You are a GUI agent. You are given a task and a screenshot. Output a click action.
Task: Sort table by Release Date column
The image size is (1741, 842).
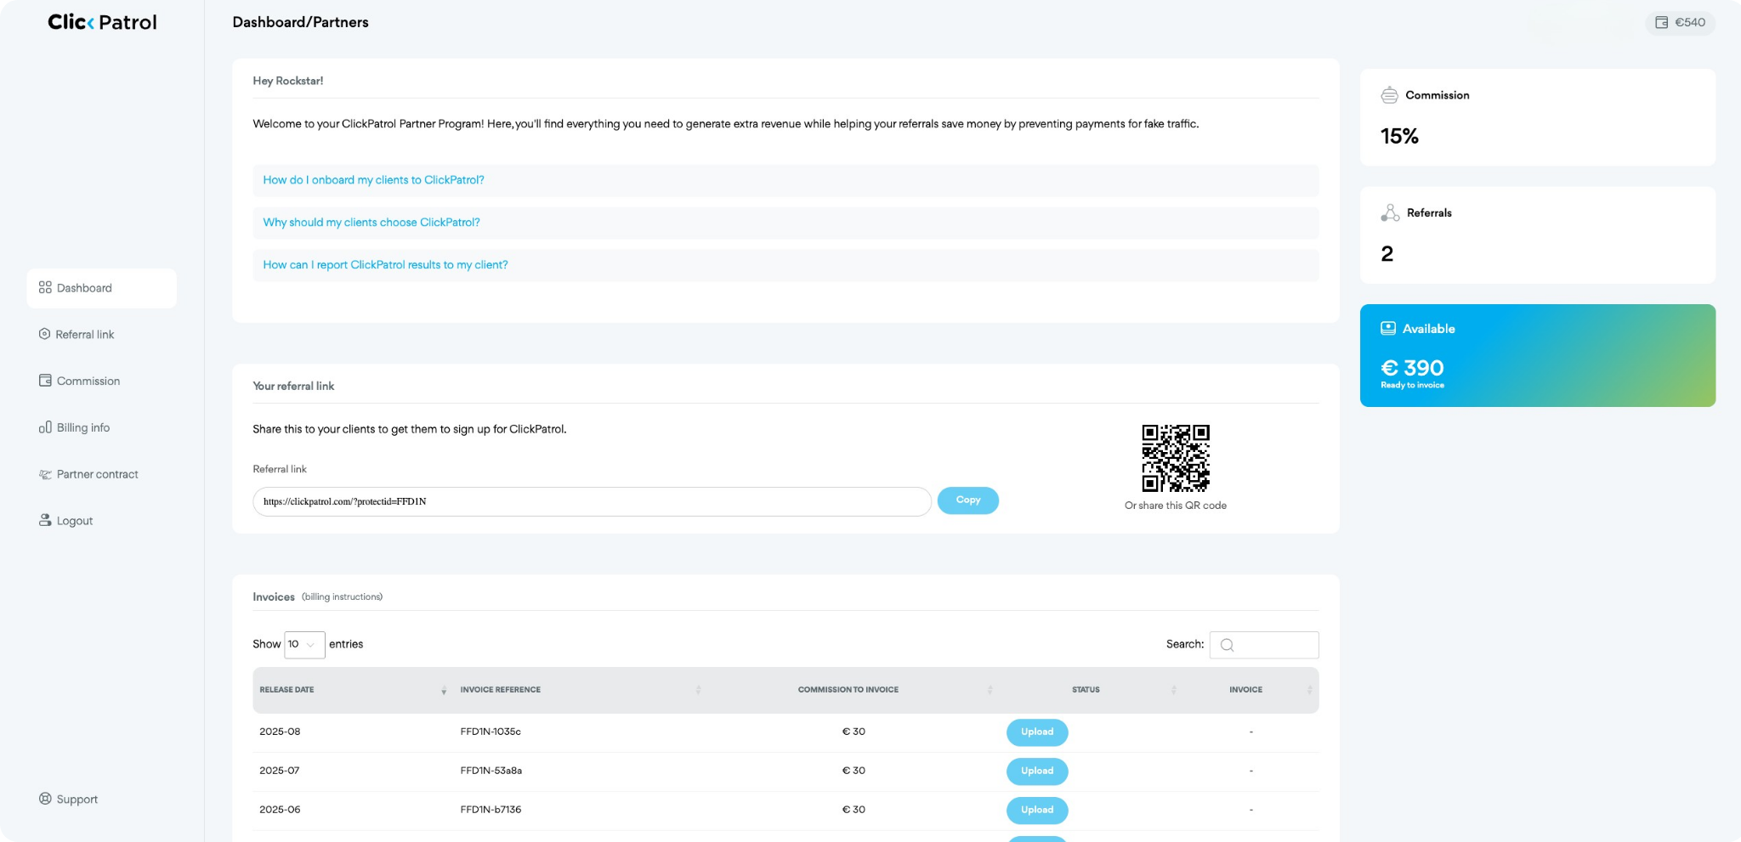(x=286, y=690)
